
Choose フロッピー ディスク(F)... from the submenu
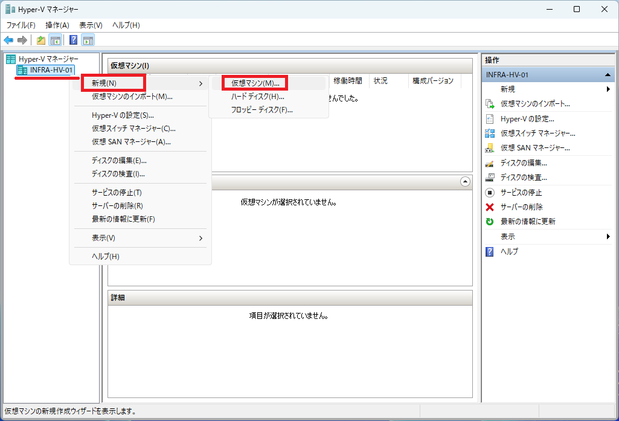pyautogui.click(x=269, y=110)
